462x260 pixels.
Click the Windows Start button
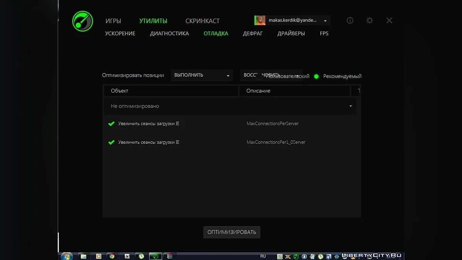[x=66, y=256]
